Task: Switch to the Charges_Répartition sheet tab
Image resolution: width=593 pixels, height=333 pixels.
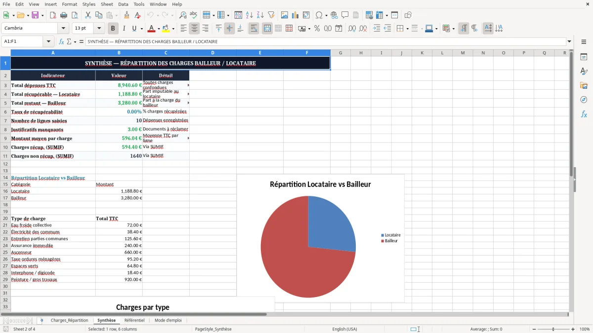Action: point(69,320)
